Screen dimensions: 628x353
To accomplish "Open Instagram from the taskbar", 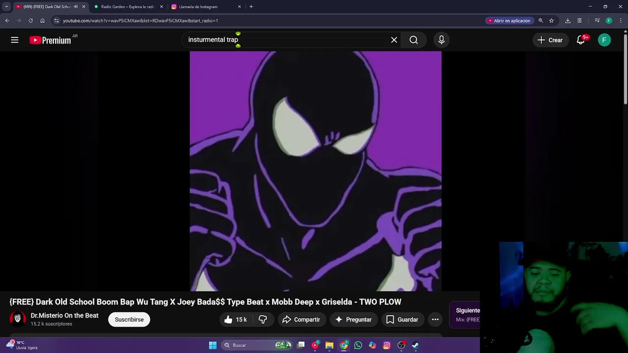I will (x=387, y=345).
